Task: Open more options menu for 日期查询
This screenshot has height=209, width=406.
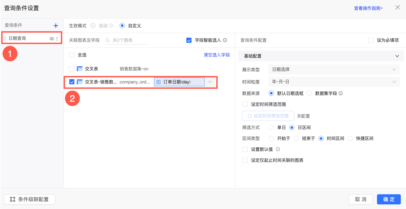Action: [57, 39]
